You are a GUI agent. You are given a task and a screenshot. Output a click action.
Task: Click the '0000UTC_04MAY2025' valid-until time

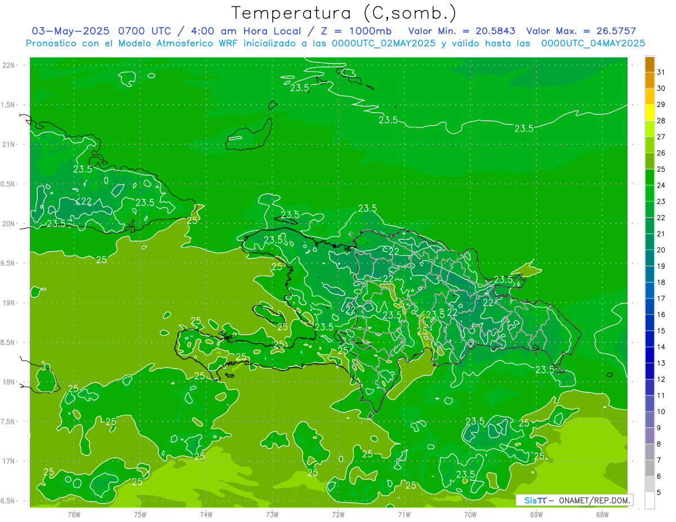click(x=593, y=43)
